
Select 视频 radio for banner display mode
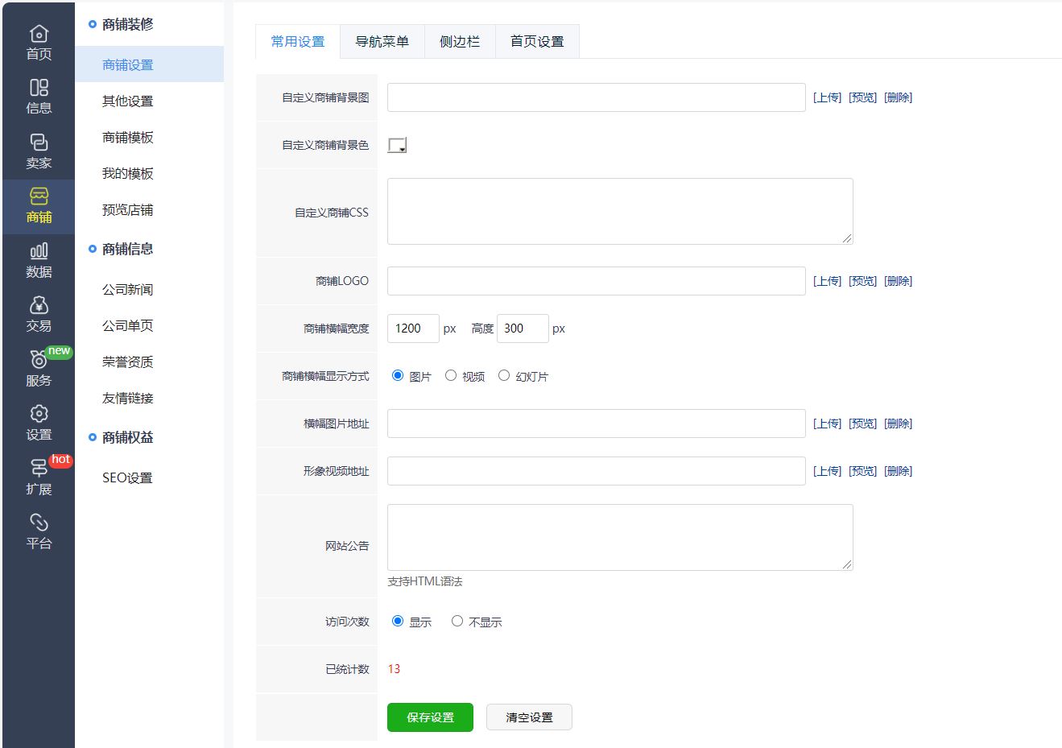point(451,375)
